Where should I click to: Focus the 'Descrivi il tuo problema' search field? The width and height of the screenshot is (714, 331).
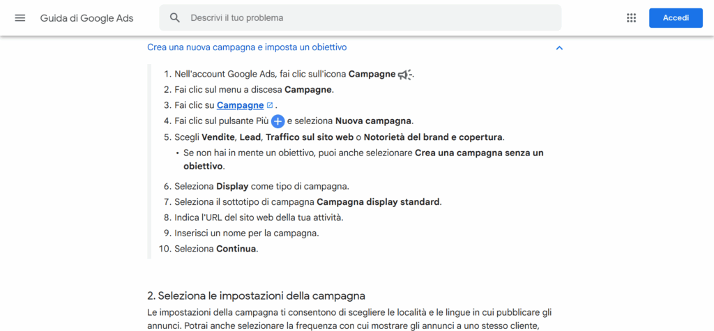coord(360,17)
